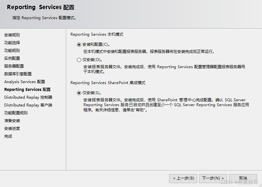The image size is (262, 187).
Task: Select the 安装和配置(C) native mode radio button
Action: point(79,44)
